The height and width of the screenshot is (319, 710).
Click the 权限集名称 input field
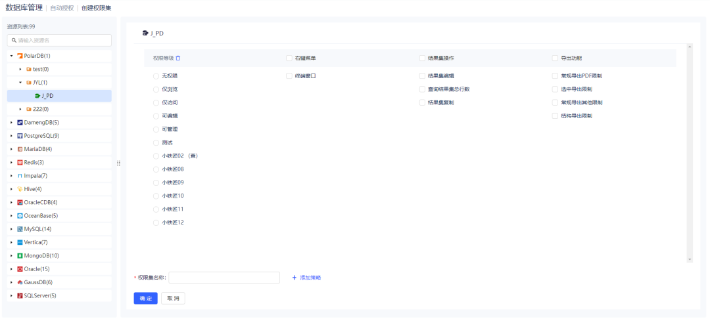(224, 278)
